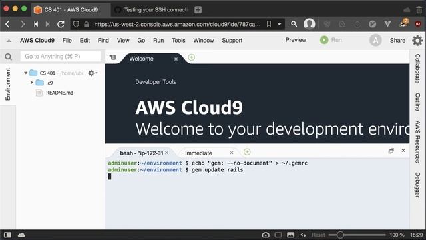Image resolution: width=426 pixels, height=240 pixels.
Task: Open the Support menu
Action: [232, 40]
